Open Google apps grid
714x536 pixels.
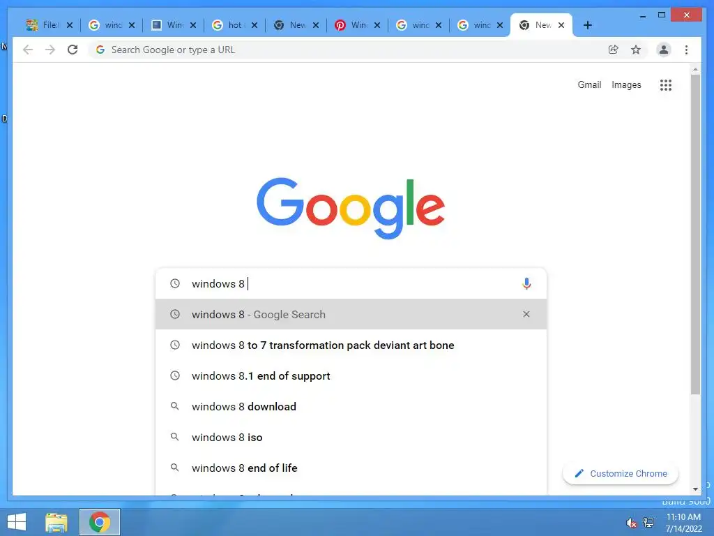pyautogui.click(x=666, y=84)
